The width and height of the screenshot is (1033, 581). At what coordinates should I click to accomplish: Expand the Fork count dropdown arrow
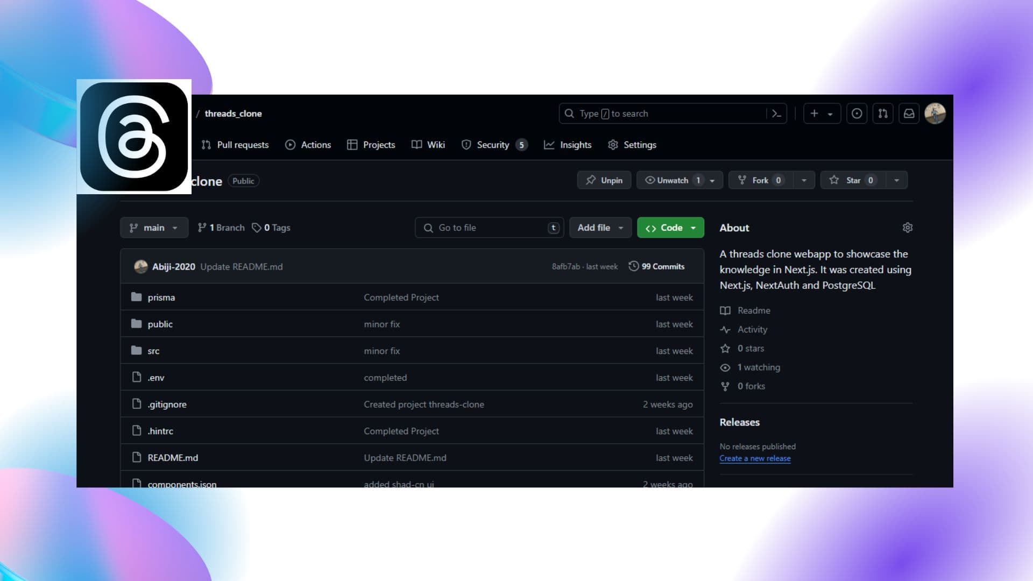point(803,180)
